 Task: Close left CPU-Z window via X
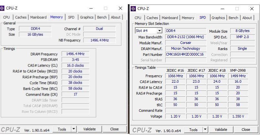(120, 8)
